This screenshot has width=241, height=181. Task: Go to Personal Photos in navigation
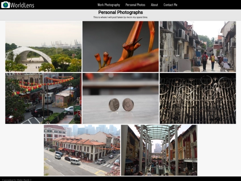point(135,5)
